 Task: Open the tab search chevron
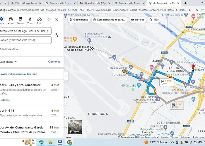202,3
